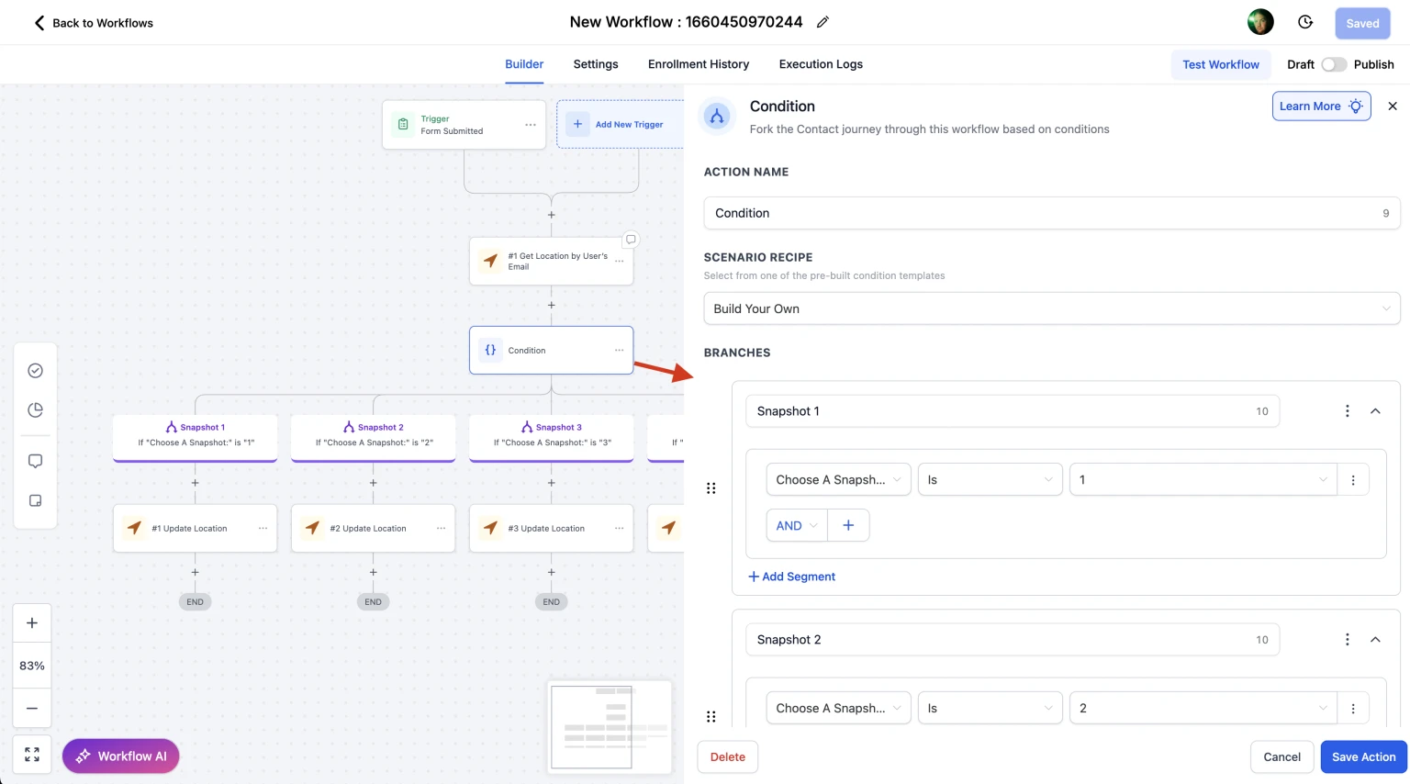Click the checkmark circle icon in left toolbar
This screenshot has width=1410, height=784.
click(35, 371)
